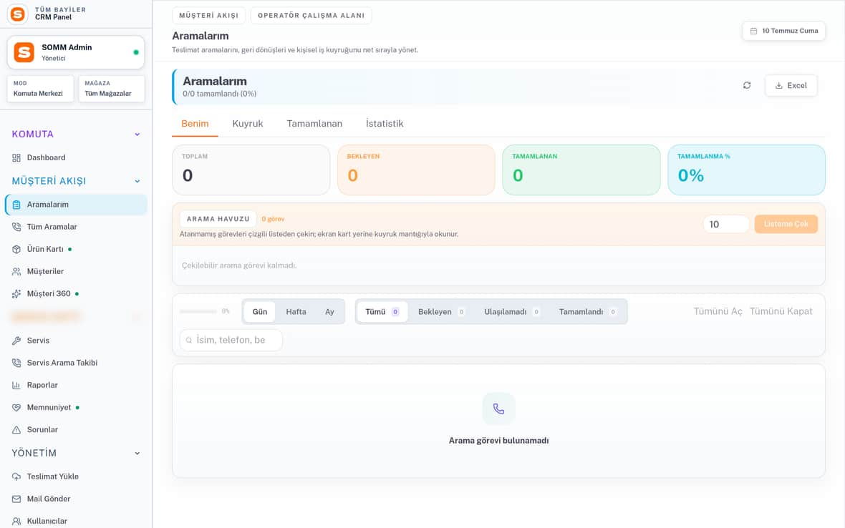Click 'Arama görevi bulunamadı' message
Viewport: 845px width, 528px height.
tap(499, 441)
